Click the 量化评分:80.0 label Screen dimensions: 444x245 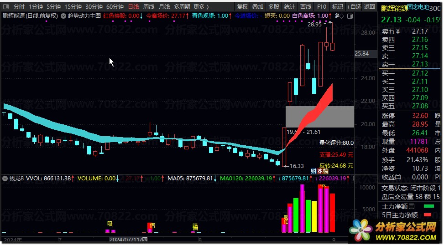point(336,143)
